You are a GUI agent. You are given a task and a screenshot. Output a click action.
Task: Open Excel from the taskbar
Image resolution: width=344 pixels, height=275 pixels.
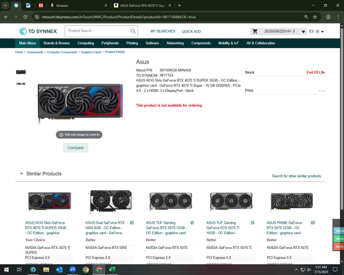[x=112, y=270]
